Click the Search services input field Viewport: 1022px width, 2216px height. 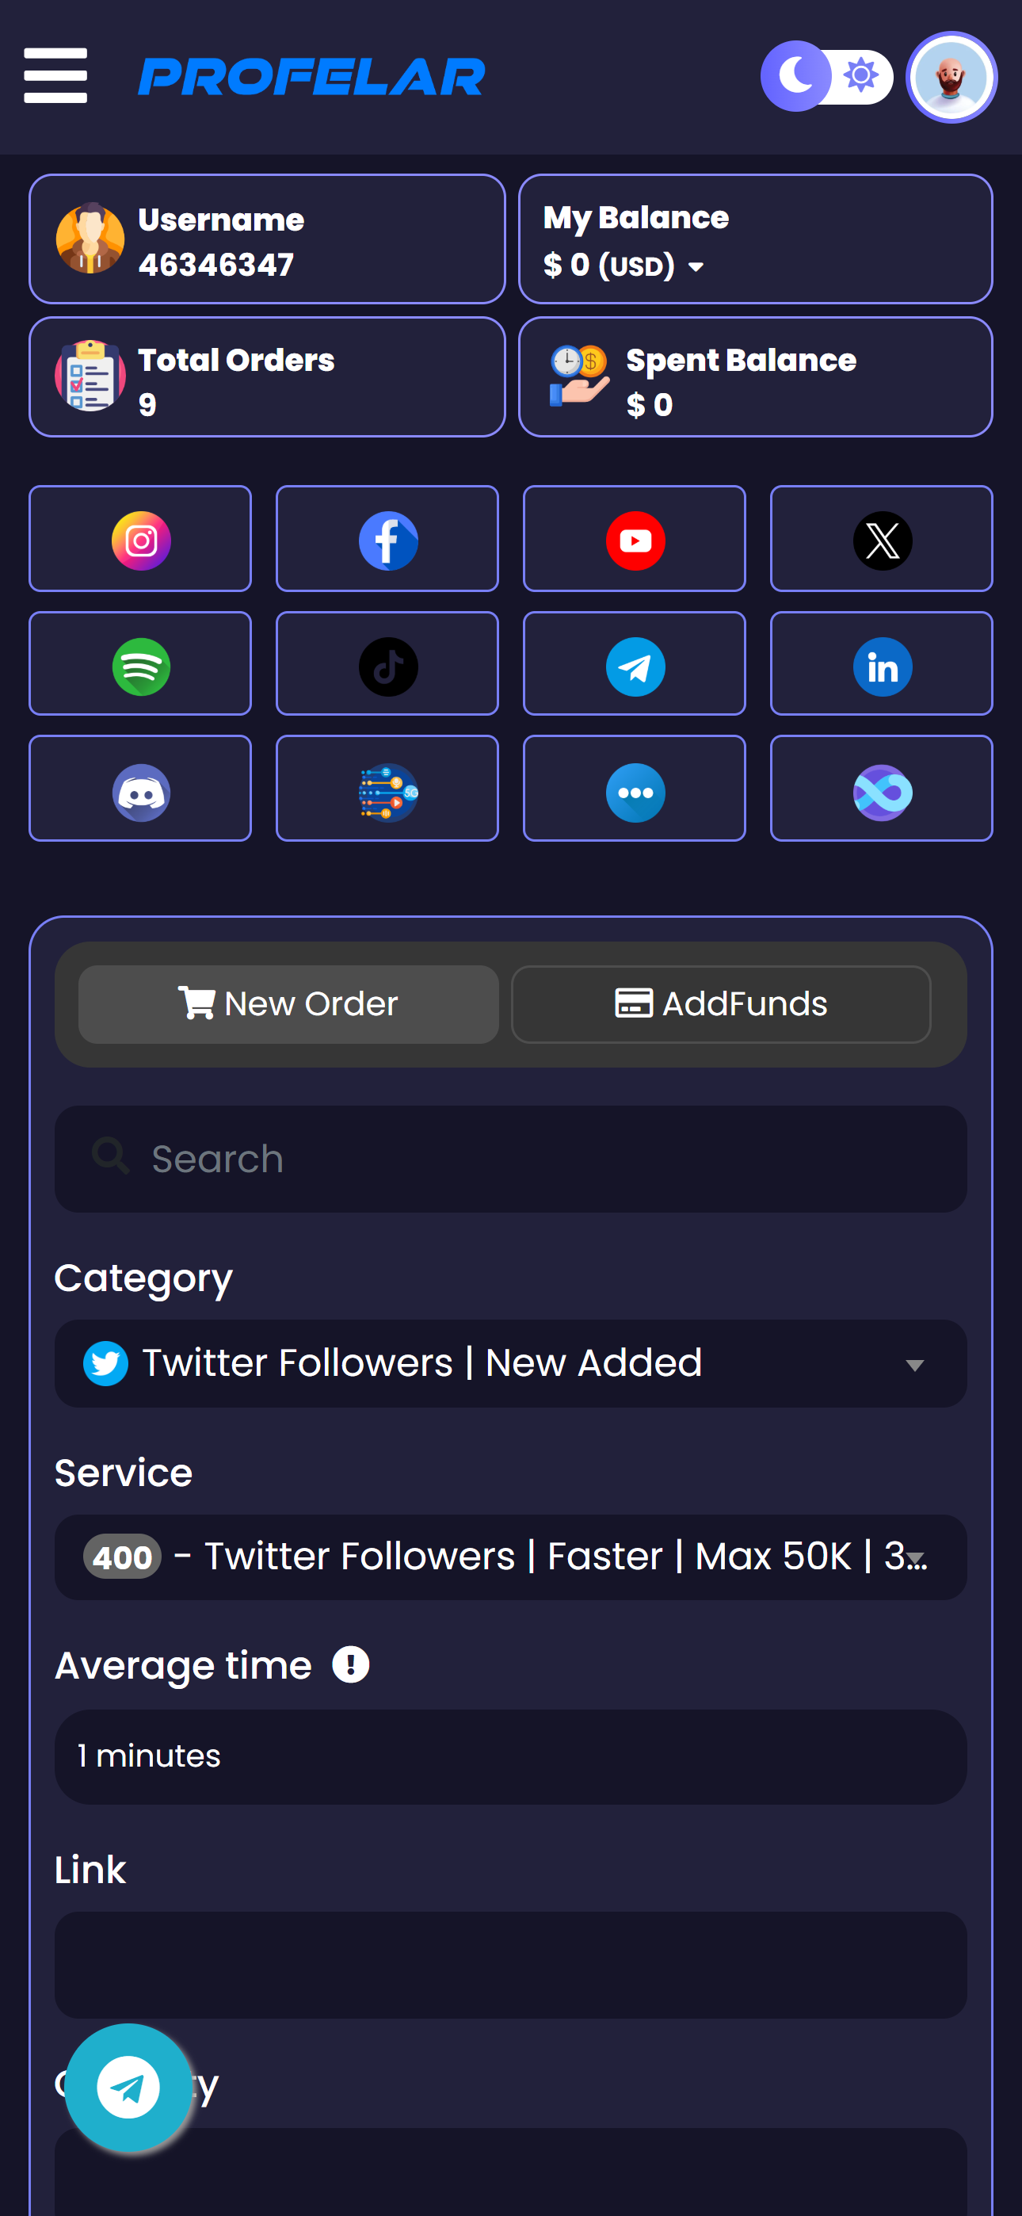coord(510,1159)
